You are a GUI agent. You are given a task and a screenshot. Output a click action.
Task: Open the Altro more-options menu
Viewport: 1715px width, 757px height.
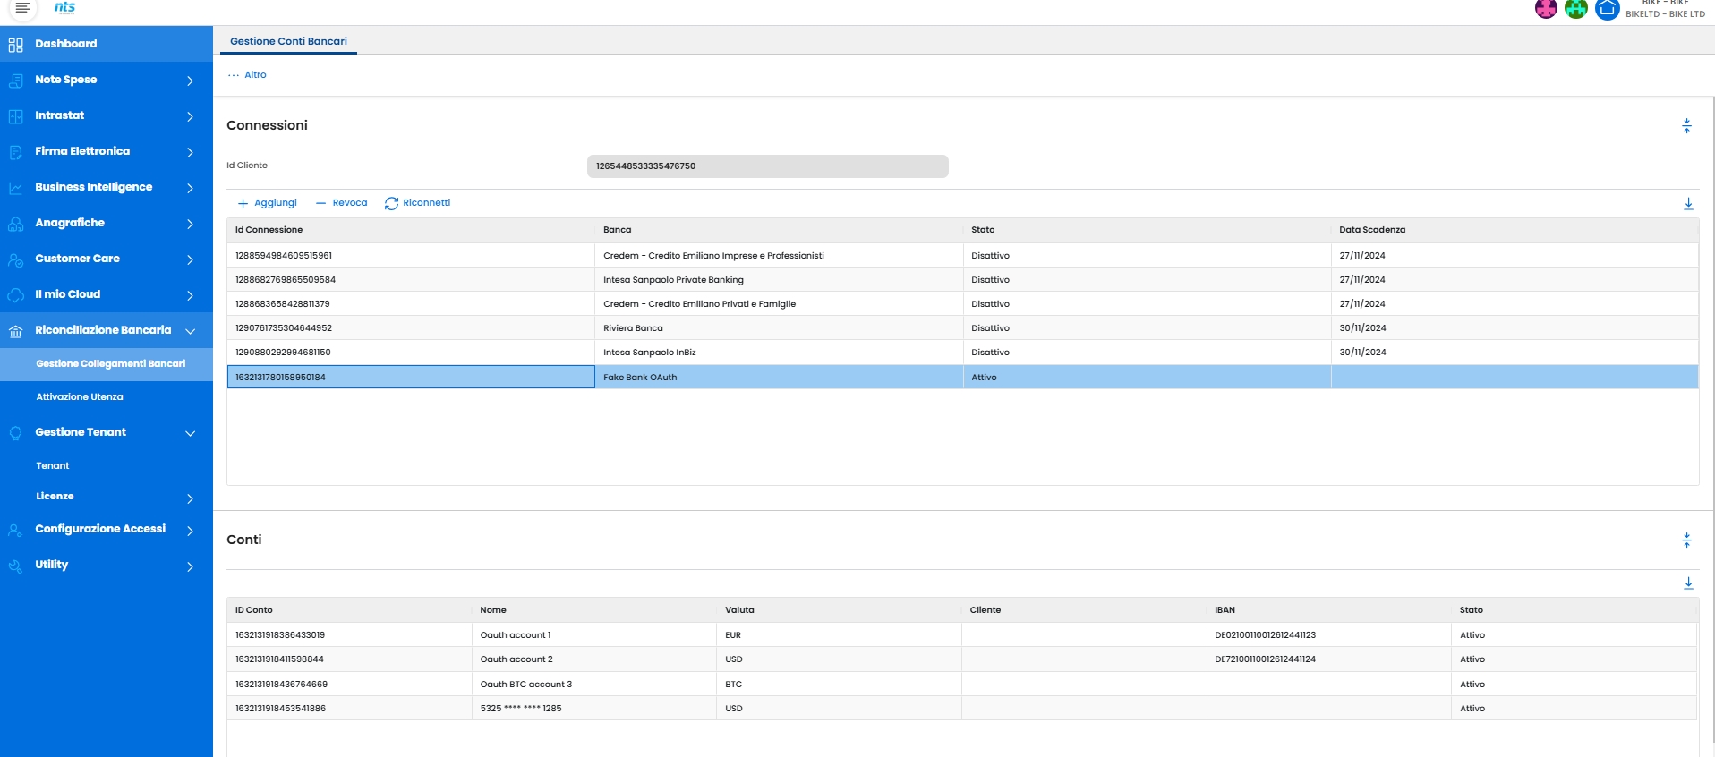click(247, 75)
